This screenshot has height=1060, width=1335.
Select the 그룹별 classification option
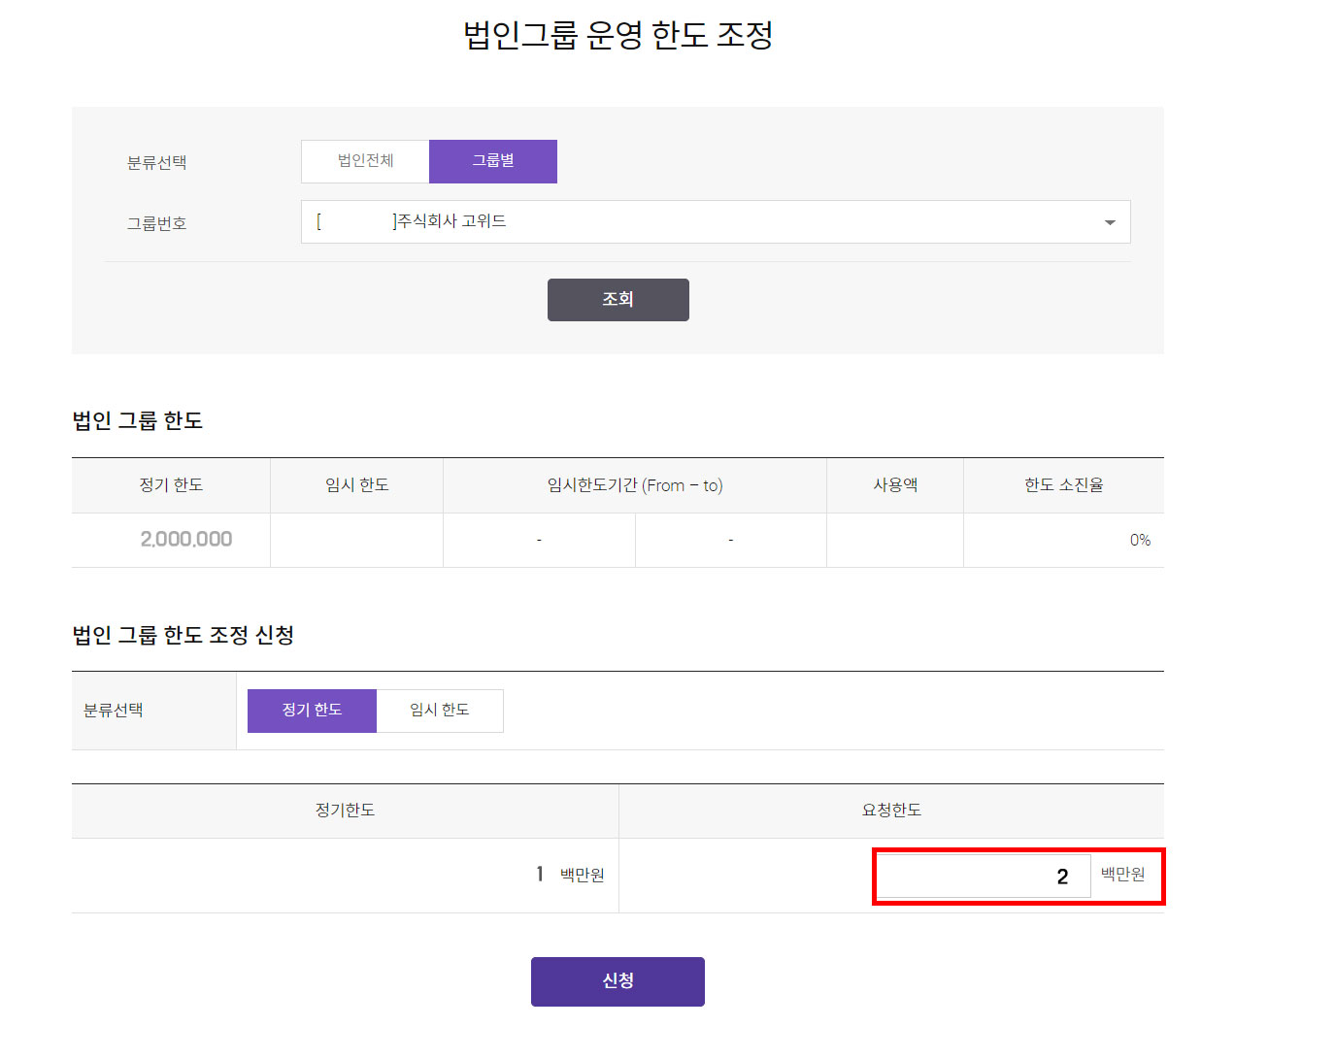click(493, 161)
